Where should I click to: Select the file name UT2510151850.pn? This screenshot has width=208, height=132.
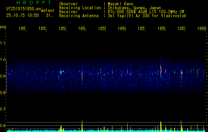point(23,9)
